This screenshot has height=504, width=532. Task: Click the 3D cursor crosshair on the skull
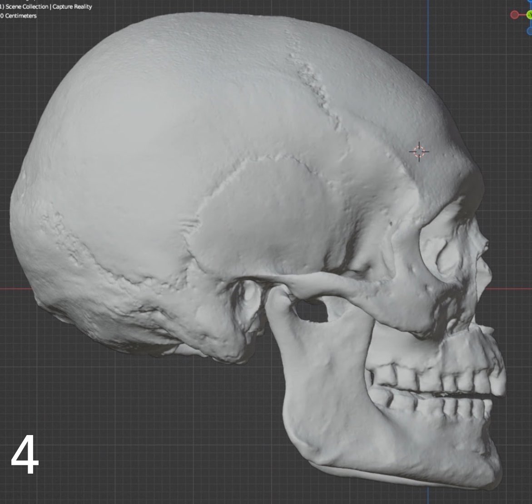pos(419,152)
